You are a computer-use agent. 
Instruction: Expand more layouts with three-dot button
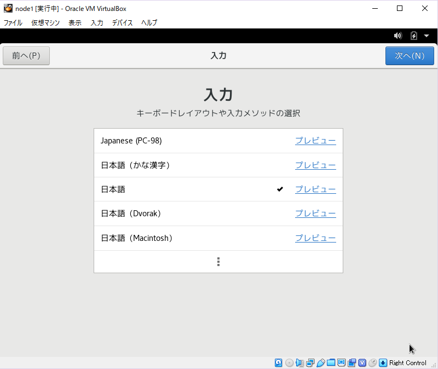(218, 262)
